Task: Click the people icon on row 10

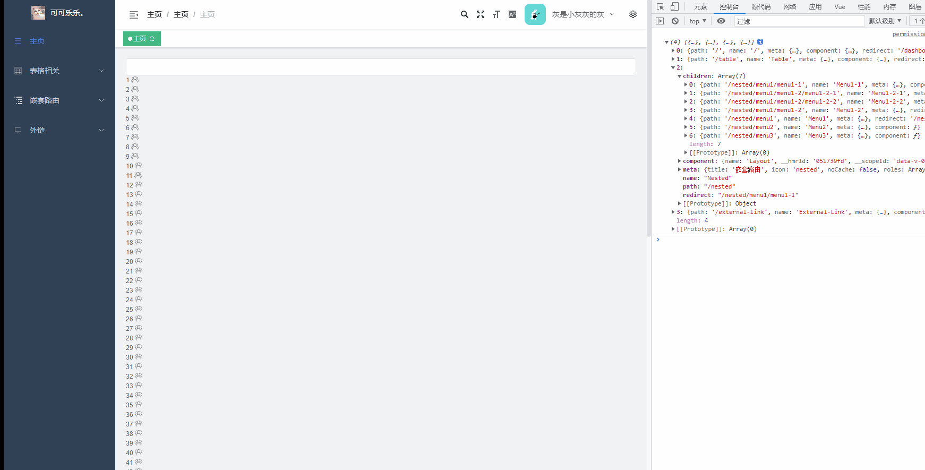Action: coord(139,166)
